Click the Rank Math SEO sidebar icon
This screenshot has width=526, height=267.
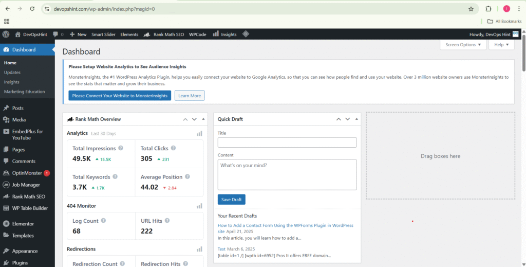click(x=6, y=197)
